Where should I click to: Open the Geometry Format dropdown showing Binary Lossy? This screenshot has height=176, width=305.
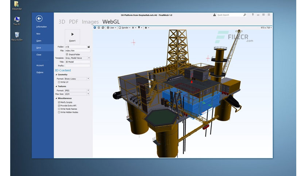coord(77,79)
